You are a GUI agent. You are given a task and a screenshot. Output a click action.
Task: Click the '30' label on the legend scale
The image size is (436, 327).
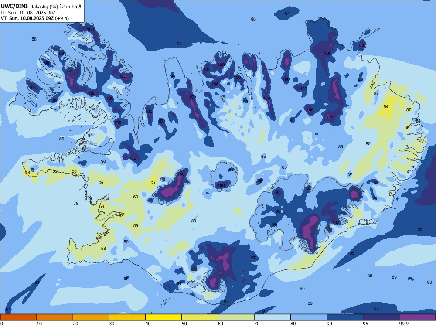point(112,324)
